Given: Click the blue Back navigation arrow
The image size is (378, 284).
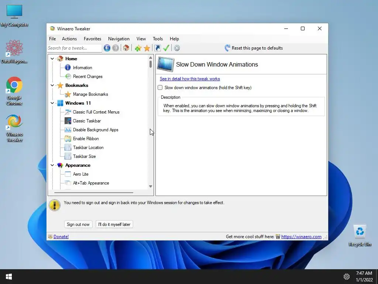Looking at the screenshot, I should click(x=107, y=48).
